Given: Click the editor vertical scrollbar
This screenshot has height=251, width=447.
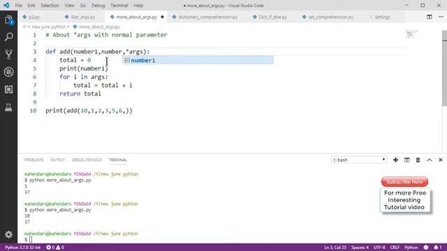Looking at the screenshot, I should (x=444, y=68).
